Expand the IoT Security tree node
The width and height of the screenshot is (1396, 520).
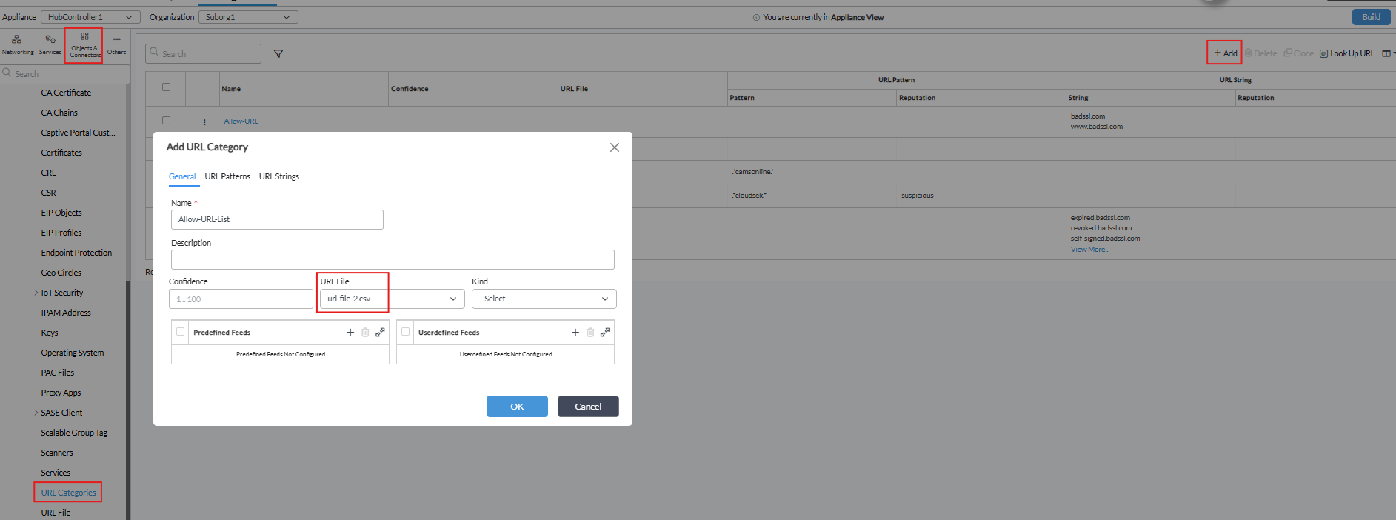(36, 293)
